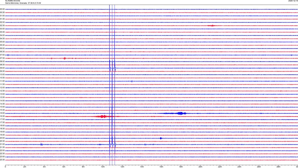Select the 14:00 row label
The width and height of the screenshot is (298, 168).
pyautogui.click(x=2, y=100)
